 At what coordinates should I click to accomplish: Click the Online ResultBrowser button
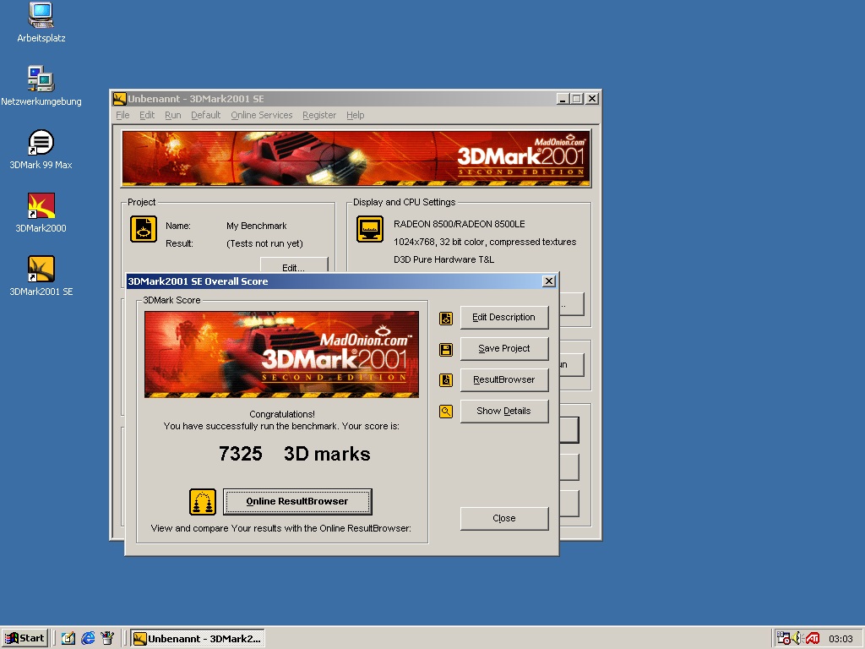pyautogui.click(x=297, y=502)
